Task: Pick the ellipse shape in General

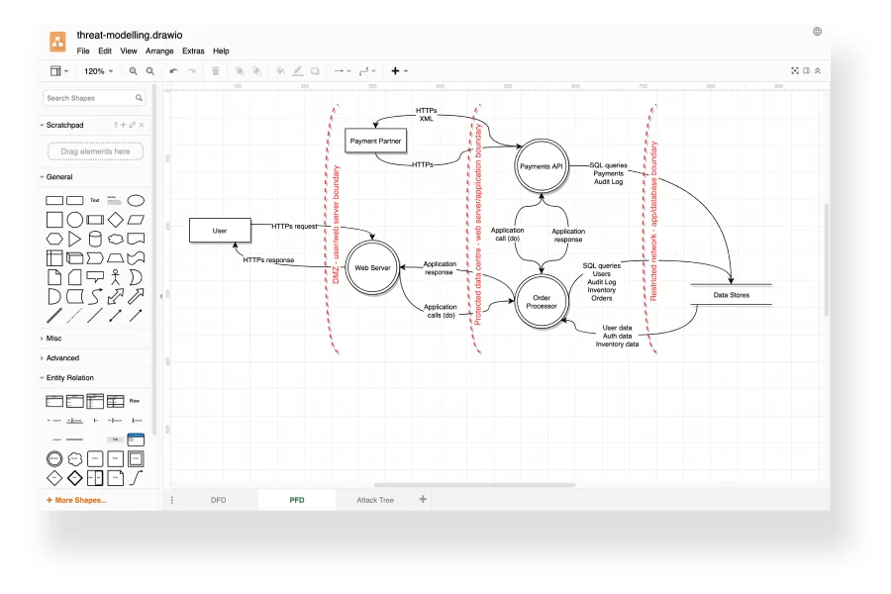Action: [x=136, y=200]
